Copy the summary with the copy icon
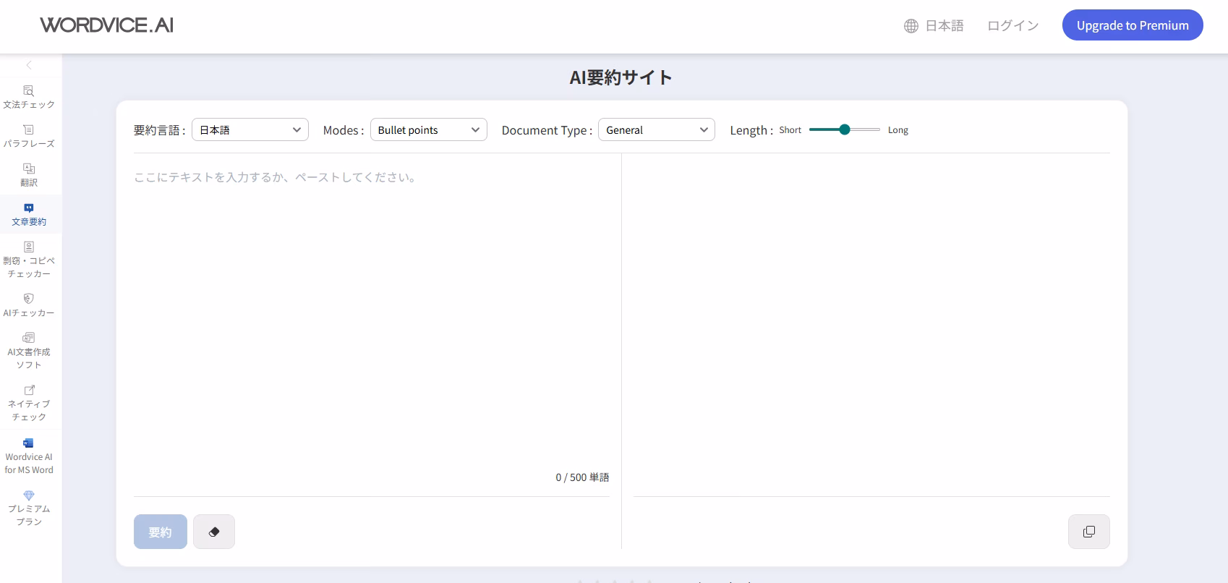 [1088, 532]
